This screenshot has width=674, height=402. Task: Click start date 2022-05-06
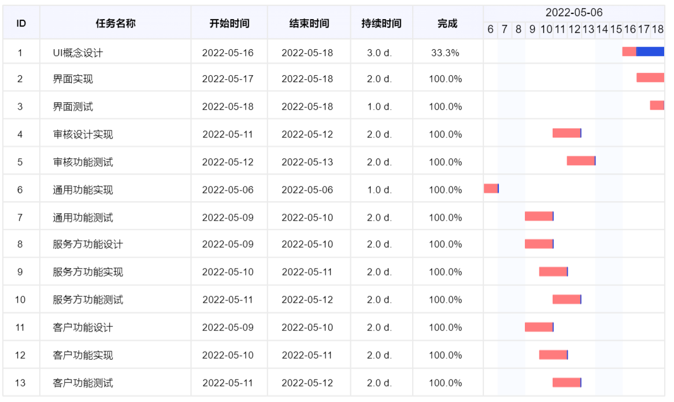pos(228,190)
